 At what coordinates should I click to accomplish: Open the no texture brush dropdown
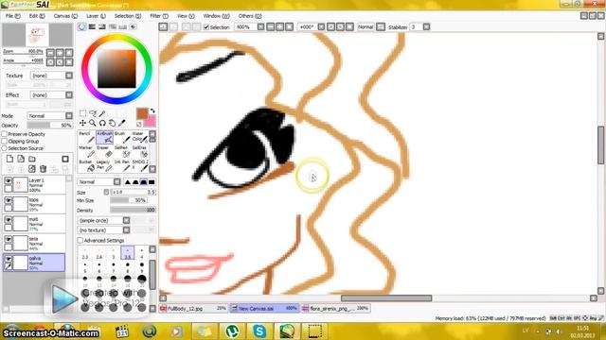pos(103,230)
